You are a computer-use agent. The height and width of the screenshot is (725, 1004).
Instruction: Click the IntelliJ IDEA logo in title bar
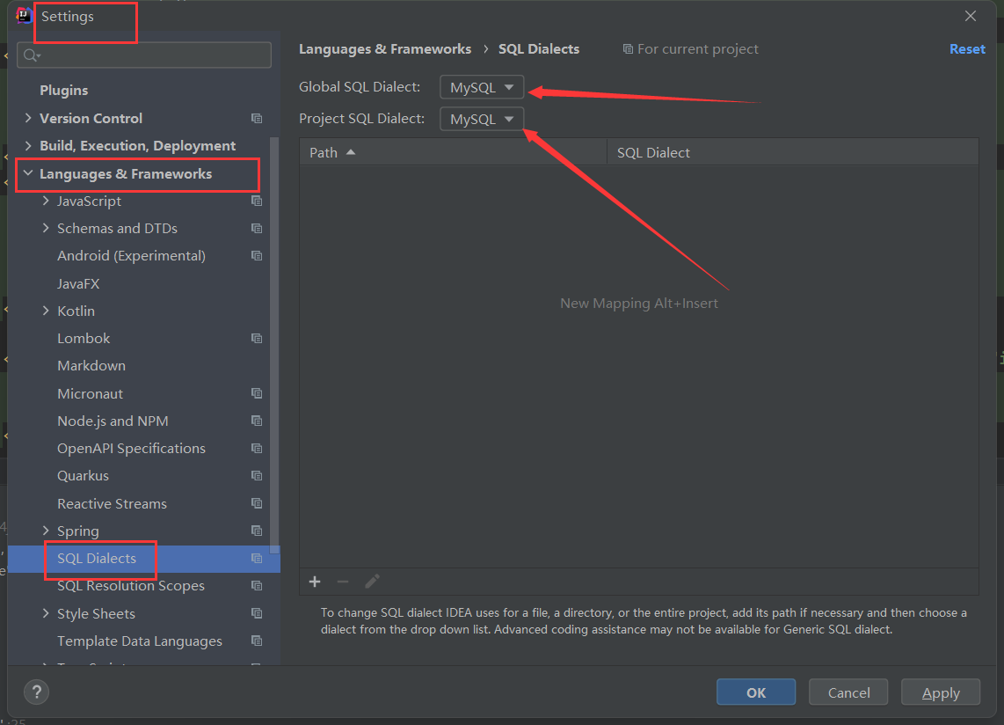click(24, 15)
